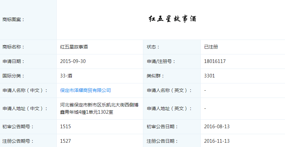Click the label 国际分类：
The image size is (285, 147).
click(14, 76)
